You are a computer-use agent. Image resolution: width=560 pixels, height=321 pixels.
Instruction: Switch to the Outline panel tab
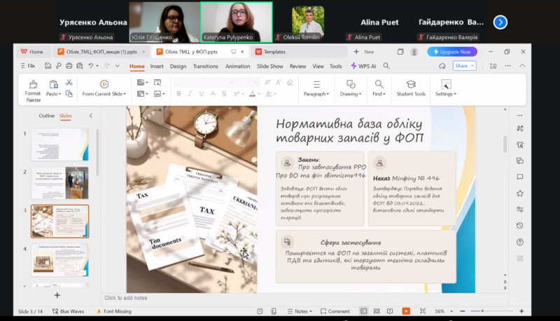coord(46,116)
